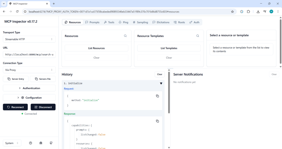Click the server URL input field
282x149 pixels.
point(29,55)
